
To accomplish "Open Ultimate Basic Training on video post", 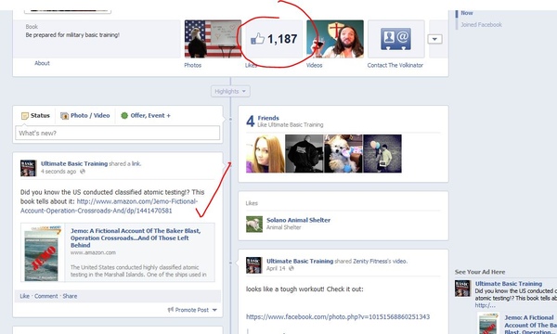I will tap(300, 261).
